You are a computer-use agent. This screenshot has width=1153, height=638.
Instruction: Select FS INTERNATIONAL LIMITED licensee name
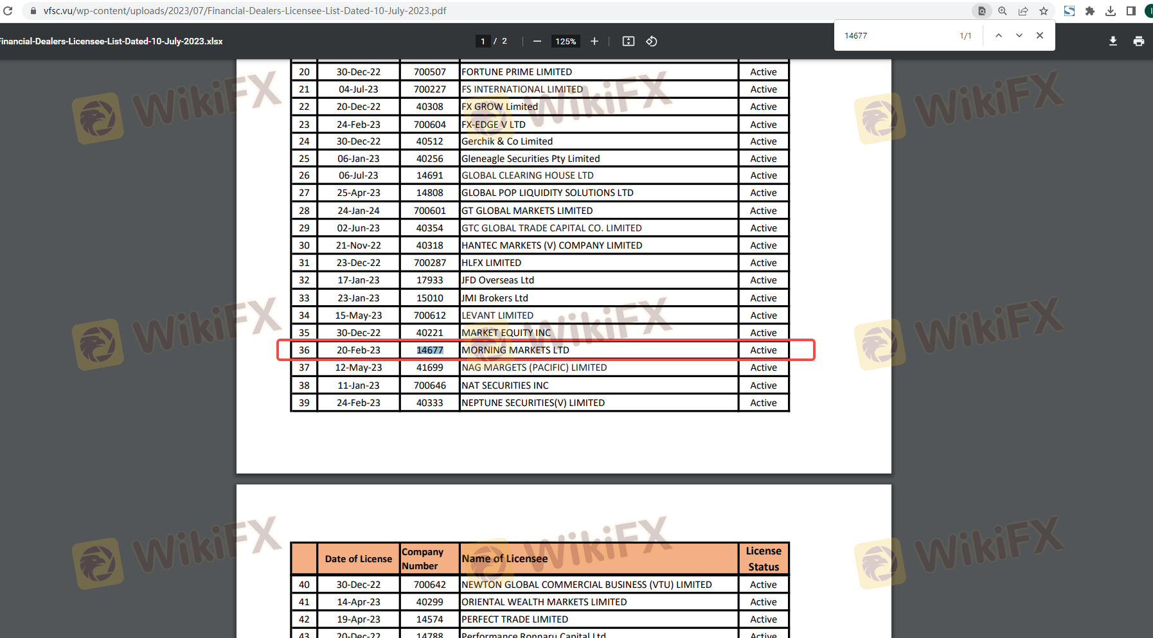[522, 89]
